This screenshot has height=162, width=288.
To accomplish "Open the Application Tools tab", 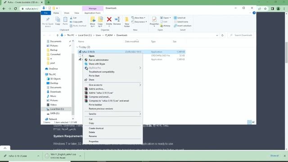I will [x=93, y=13].
